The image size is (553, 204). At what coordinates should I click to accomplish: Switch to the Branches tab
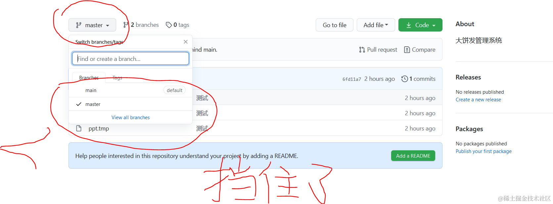[x=89, y=77]
